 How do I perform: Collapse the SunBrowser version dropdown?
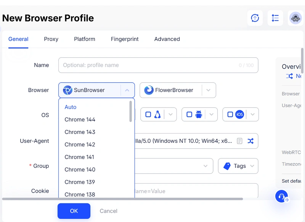click(x=127, y=90)
